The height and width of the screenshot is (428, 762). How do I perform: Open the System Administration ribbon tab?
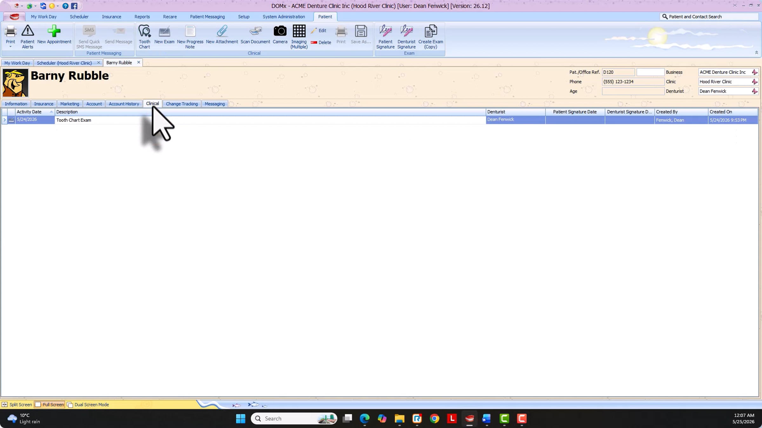pos(284,16)
